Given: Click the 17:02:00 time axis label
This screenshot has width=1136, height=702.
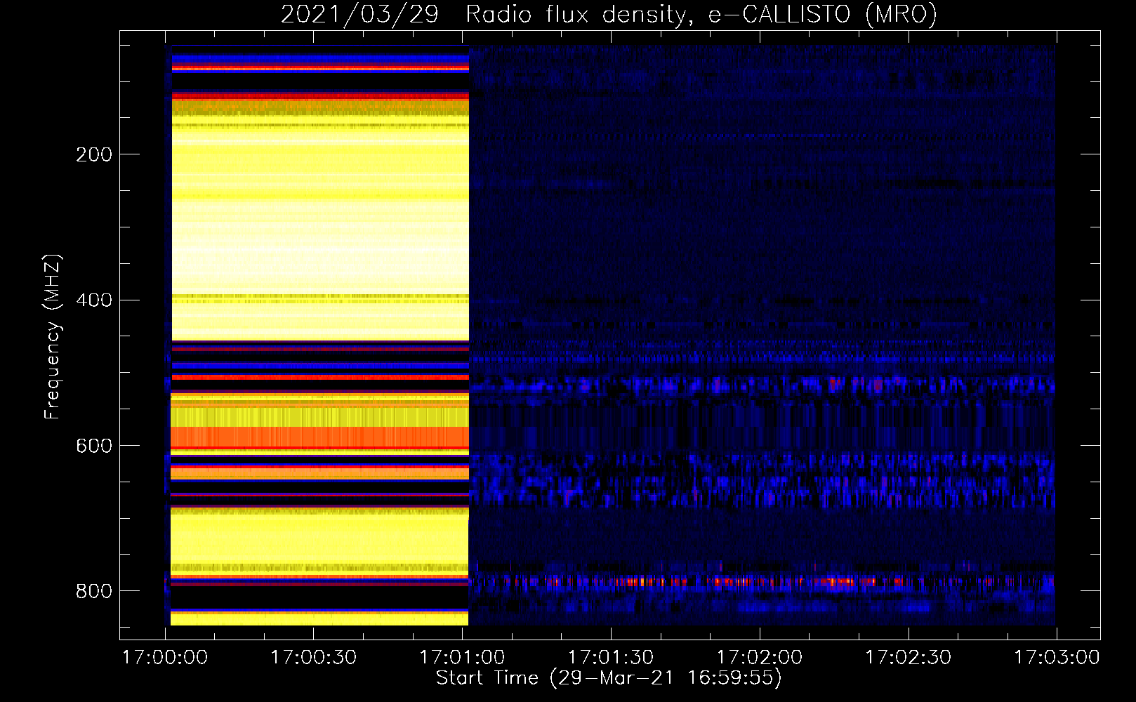Looking at the screenshot, I should (760, 658).
